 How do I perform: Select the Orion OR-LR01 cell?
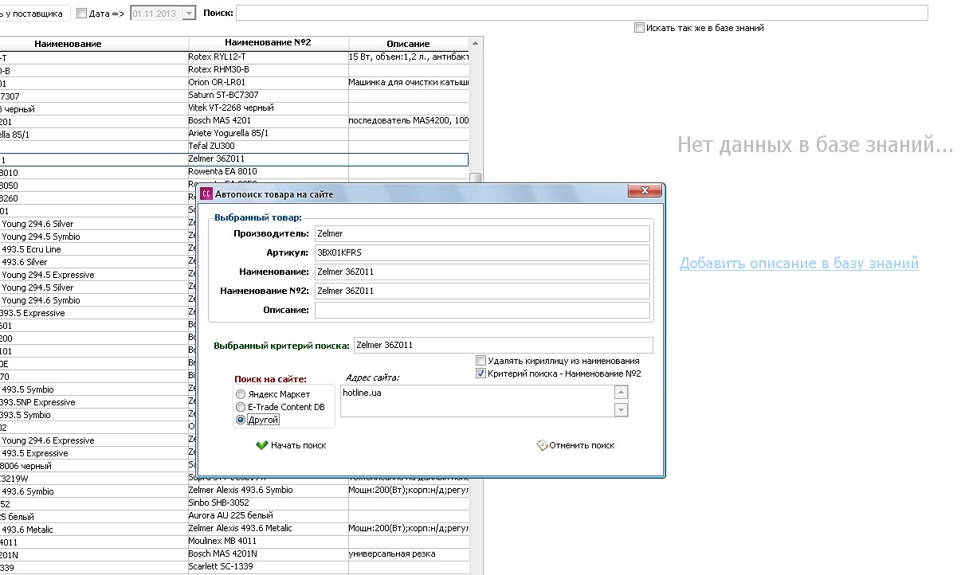point(268,83)
